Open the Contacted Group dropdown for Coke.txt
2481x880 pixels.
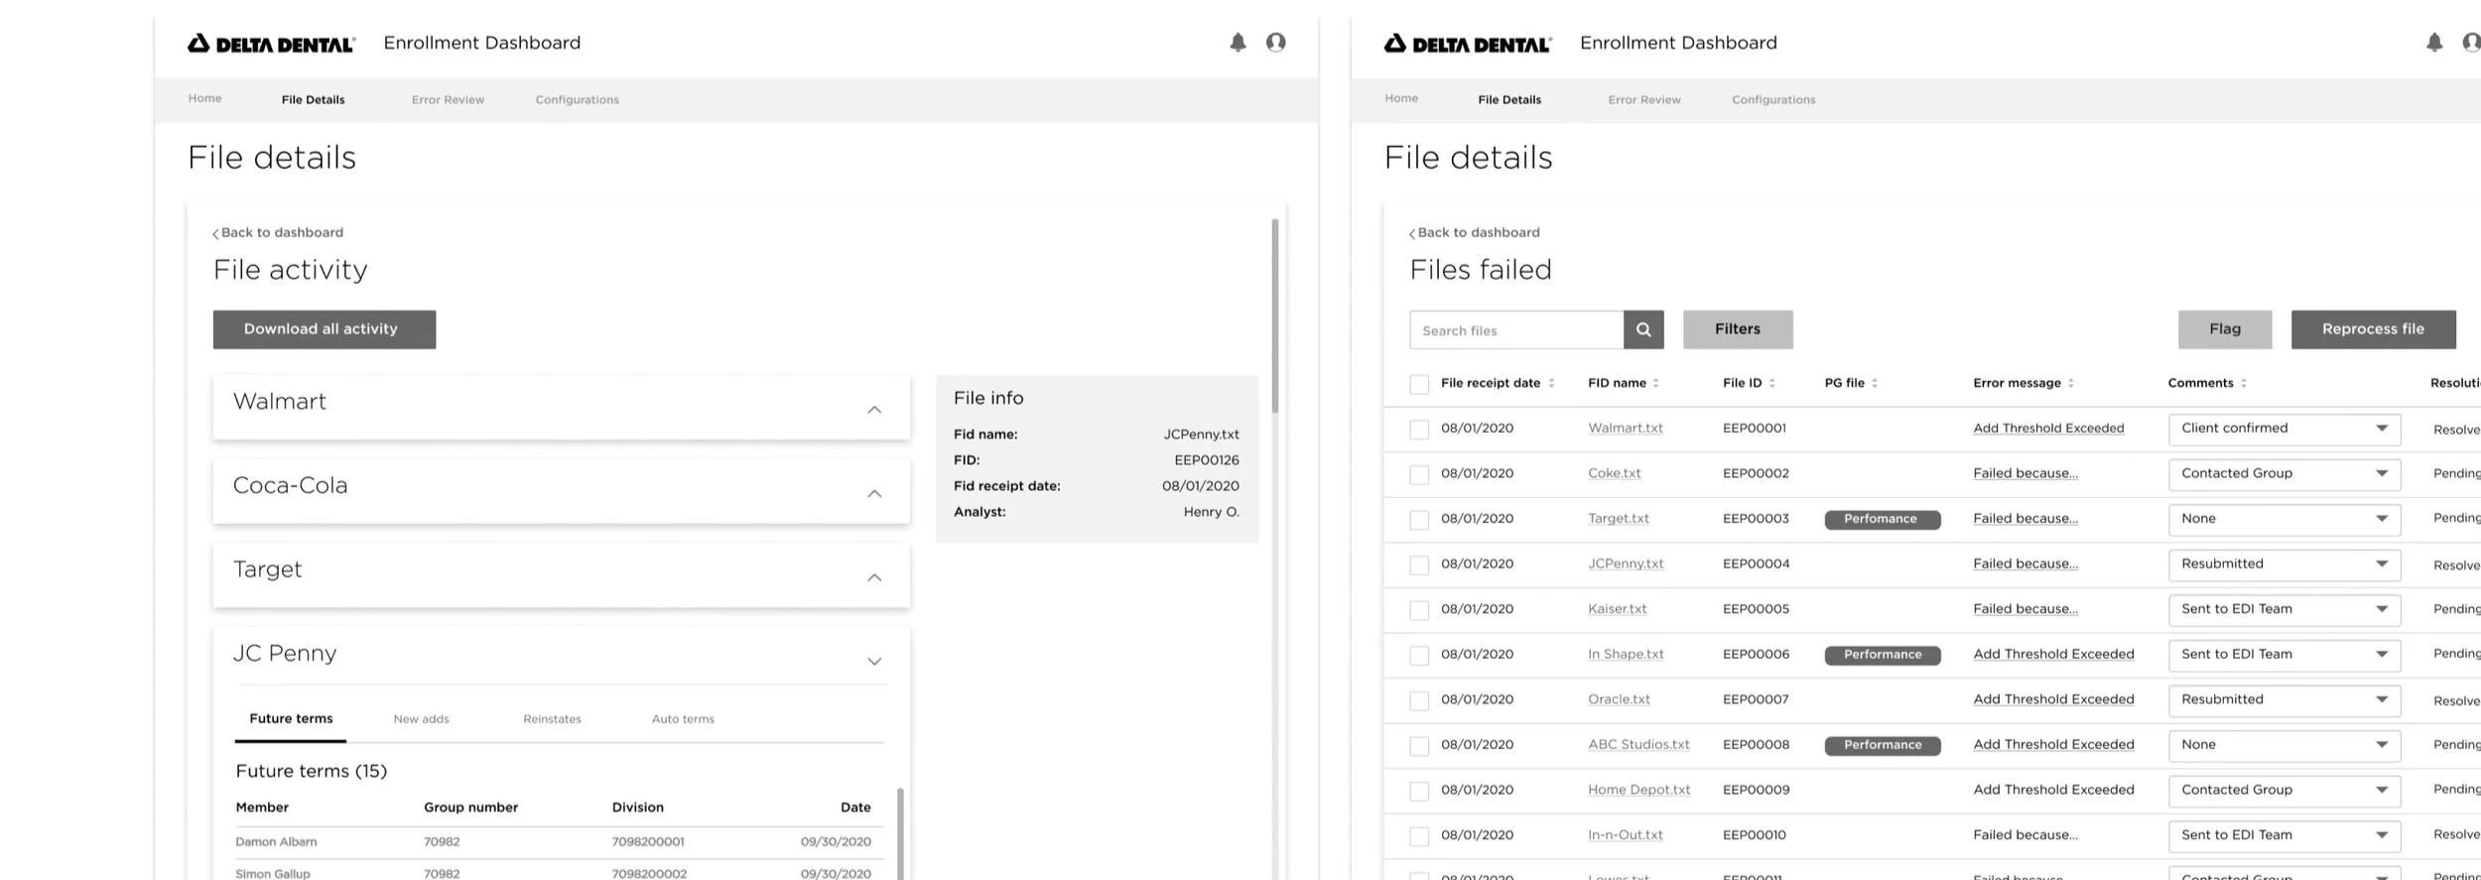point(2285,474)
